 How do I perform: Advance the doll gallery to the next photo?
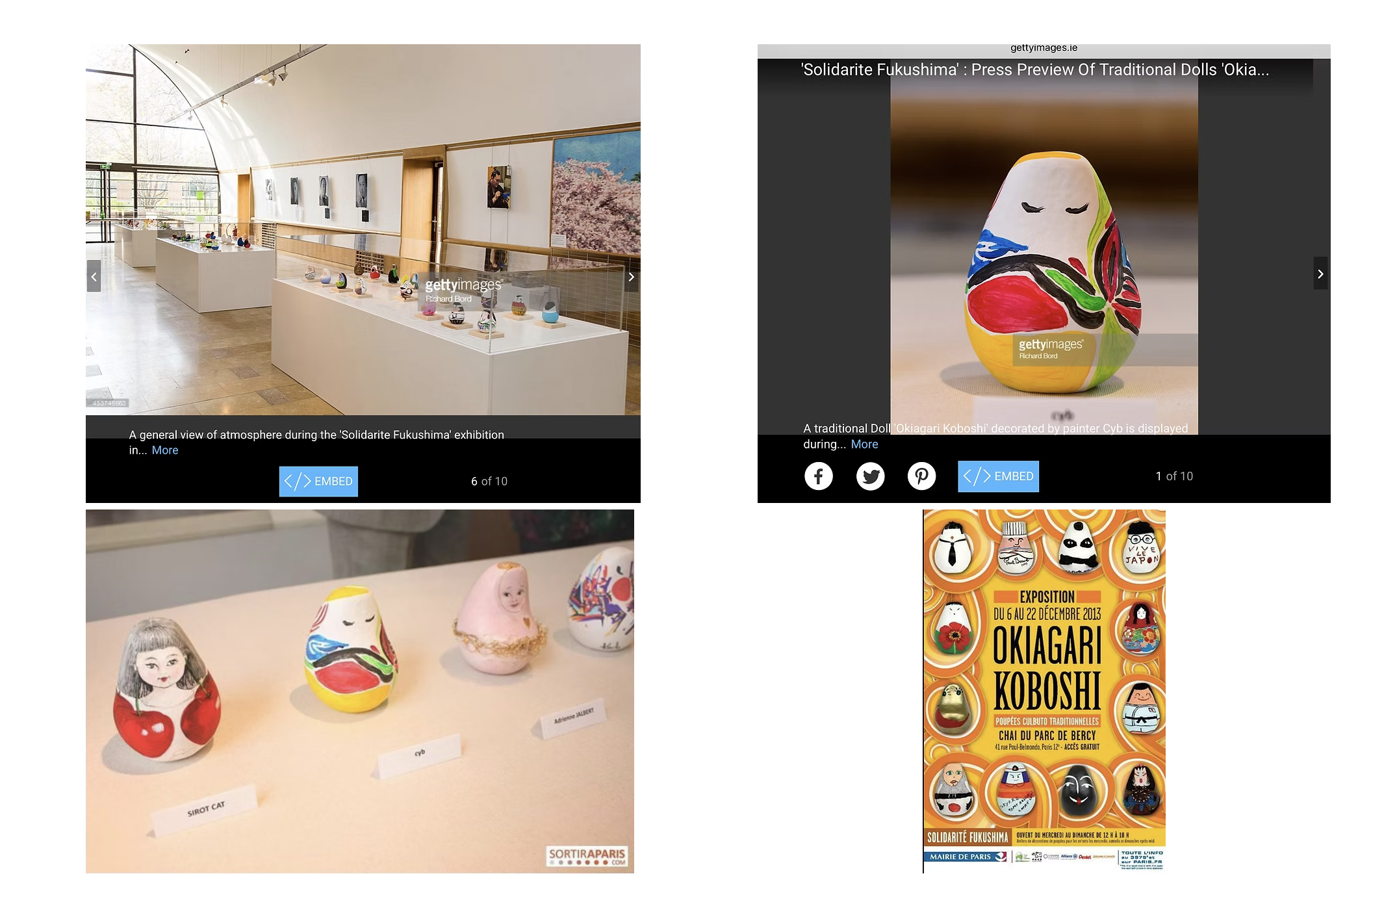(x=1321, y=274)
